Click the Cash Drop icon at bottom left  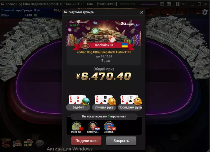(x=6, y=143)
